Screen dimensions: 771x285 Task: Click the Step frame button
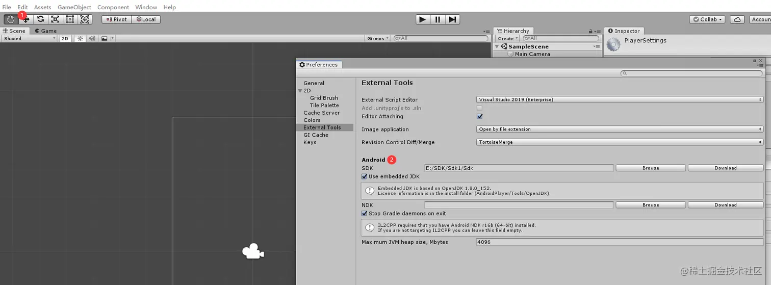(x=452, y=19)
